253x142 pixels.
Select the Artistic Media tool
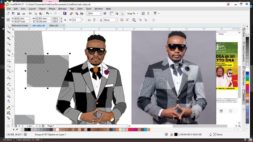point(8,55)
